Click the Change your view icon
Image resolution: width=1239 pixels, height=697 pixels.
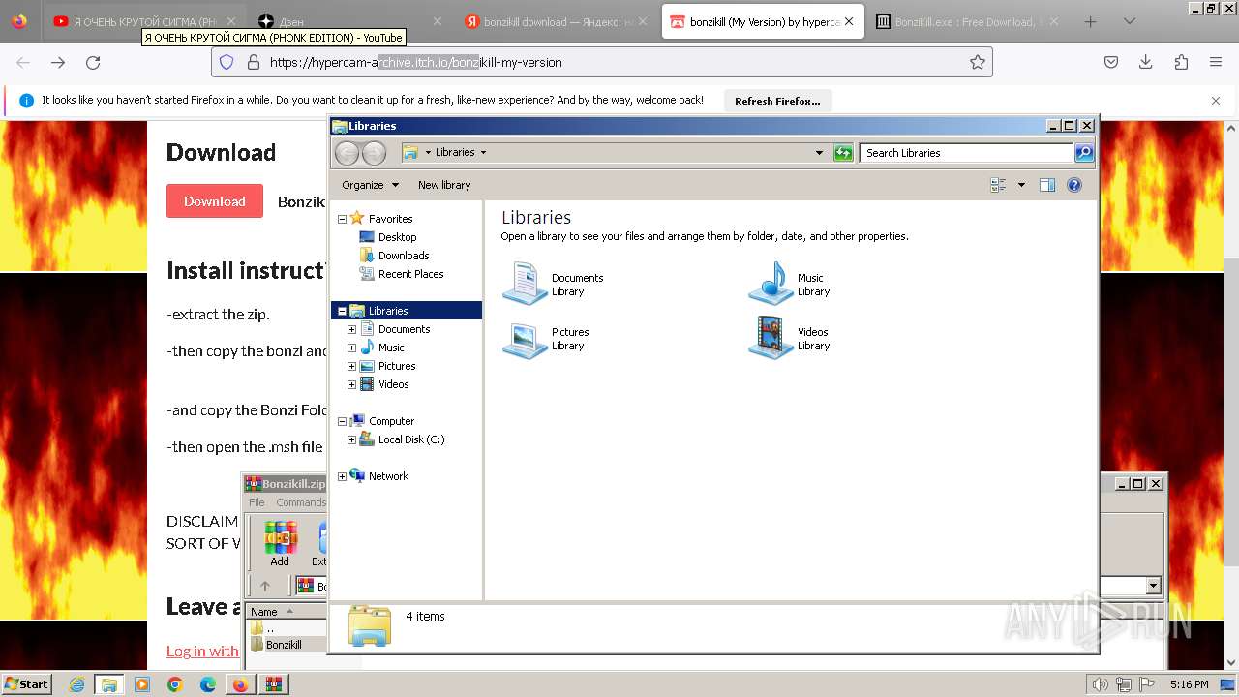click(998, 185)
